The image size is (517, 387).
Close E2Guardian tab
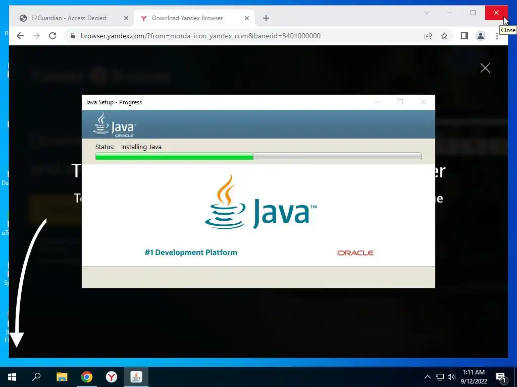[x=126, y=18]
